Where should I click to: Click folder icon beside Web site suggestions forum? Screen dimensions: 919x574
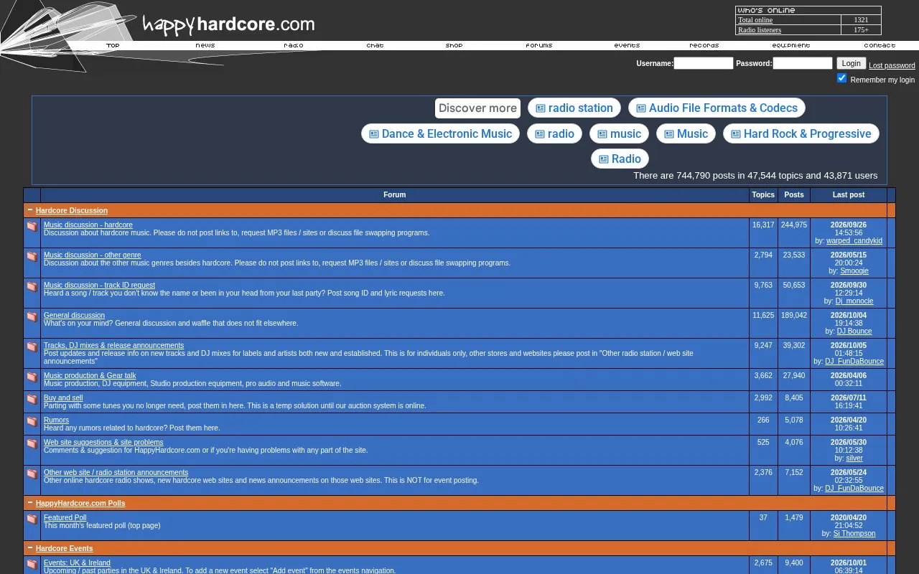click(32, 443)
